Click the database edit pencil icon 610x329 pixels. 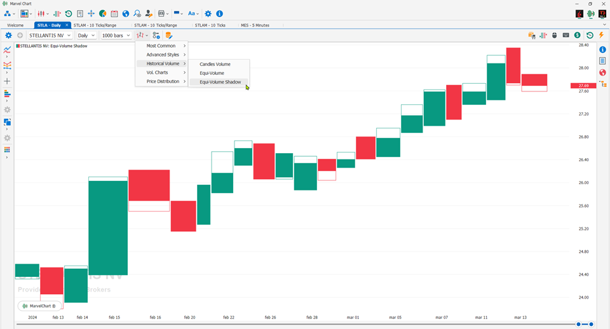point(168,36)
